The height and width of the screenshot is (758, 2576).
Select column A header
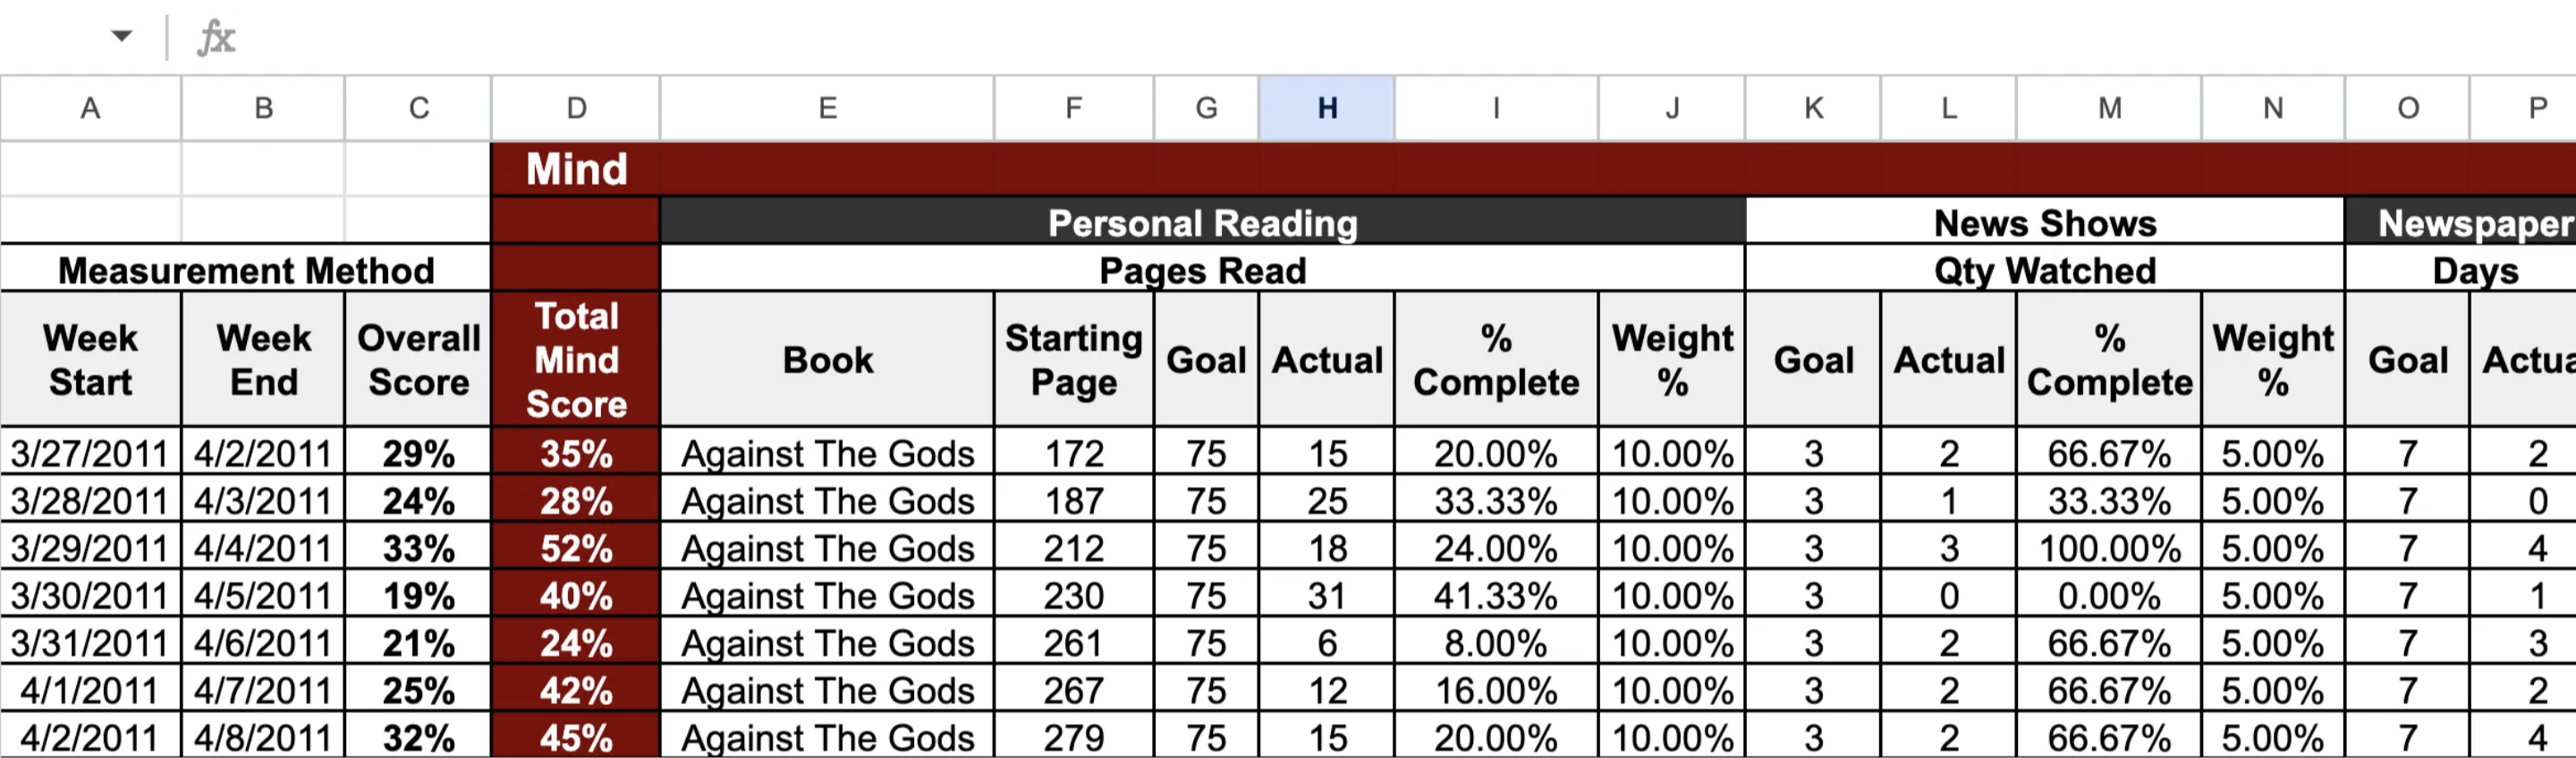point(91,108)
